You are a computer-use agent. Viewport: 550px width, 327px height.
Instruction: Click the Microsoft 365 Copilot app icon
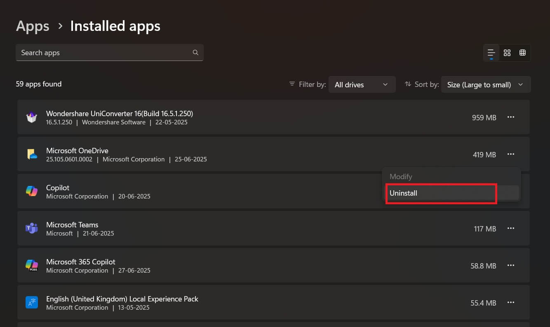pyautogui.click(x=32, y=265)
